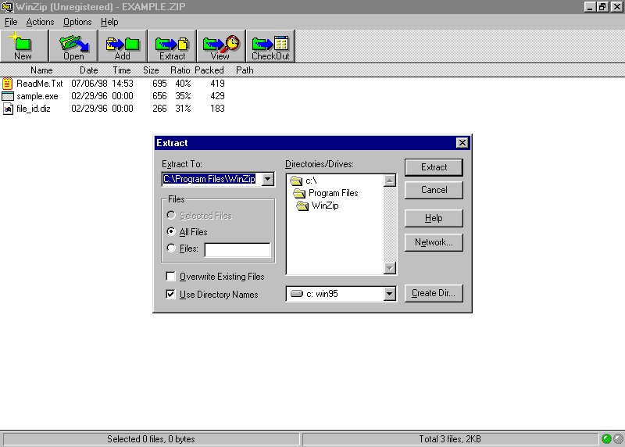Screen dimensions: 625x447
Task: Sort by the Date column header
Action: 88,70
